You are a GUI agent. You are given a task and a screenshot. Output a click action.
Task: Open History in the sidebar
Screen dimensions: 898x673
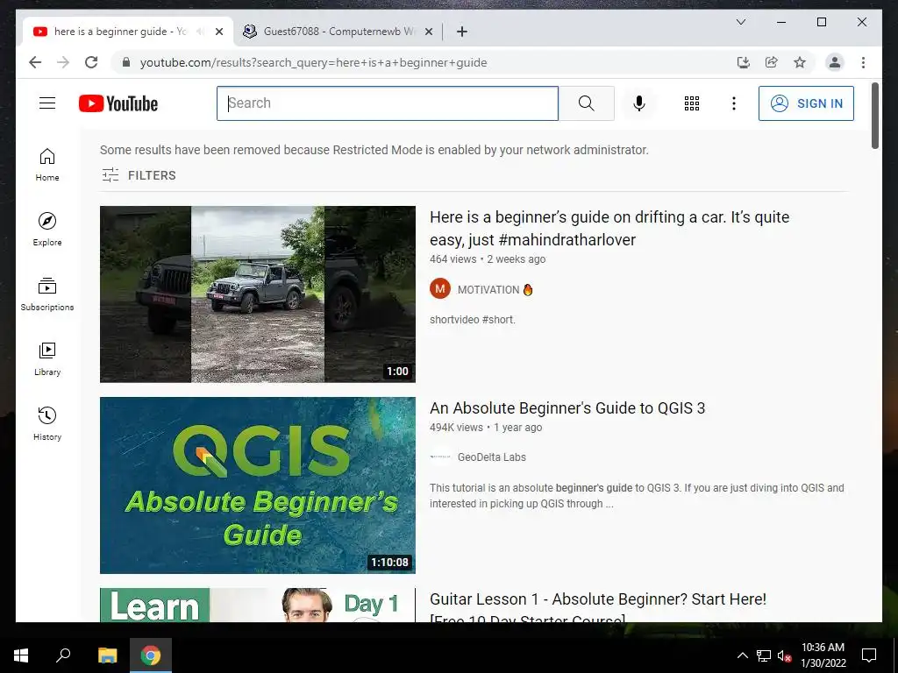tap(47, 423)
